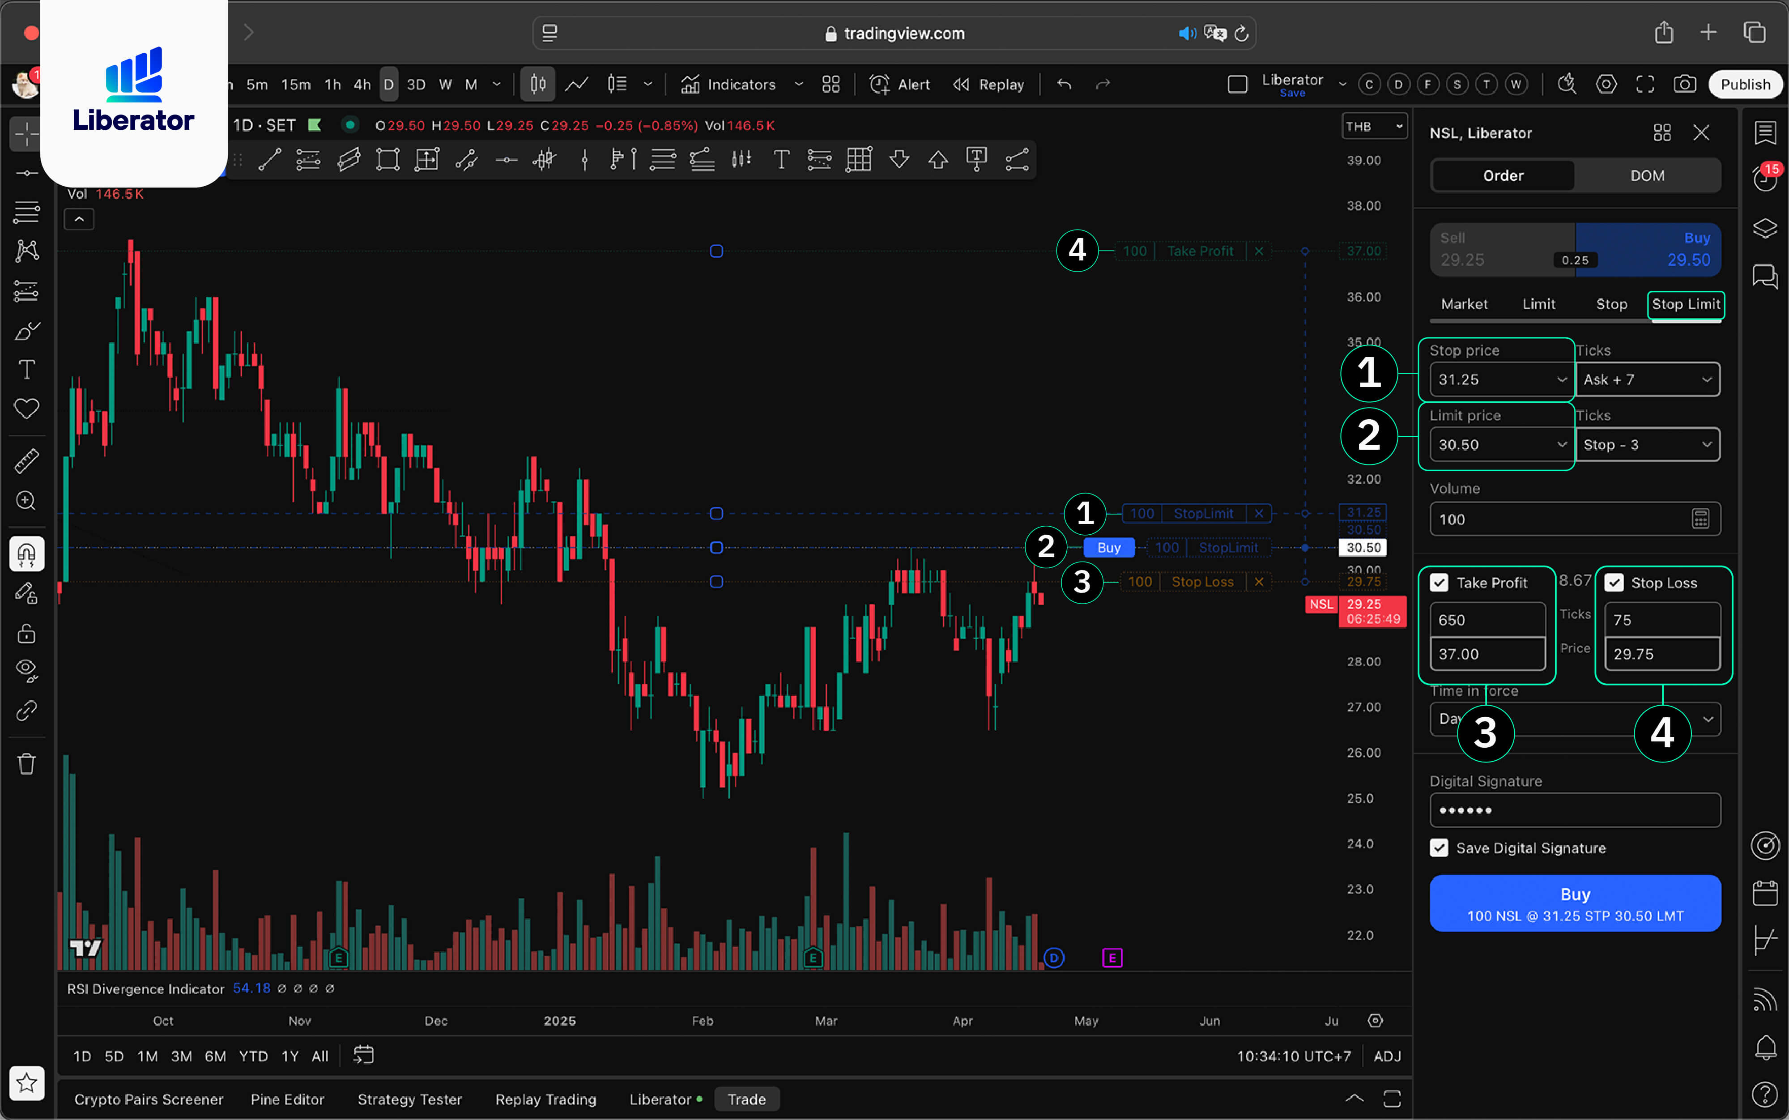The height and width of the screenshot is (1120, 1789).
Task: Remove drawings with the trash icon
Action: pos(27,764)
